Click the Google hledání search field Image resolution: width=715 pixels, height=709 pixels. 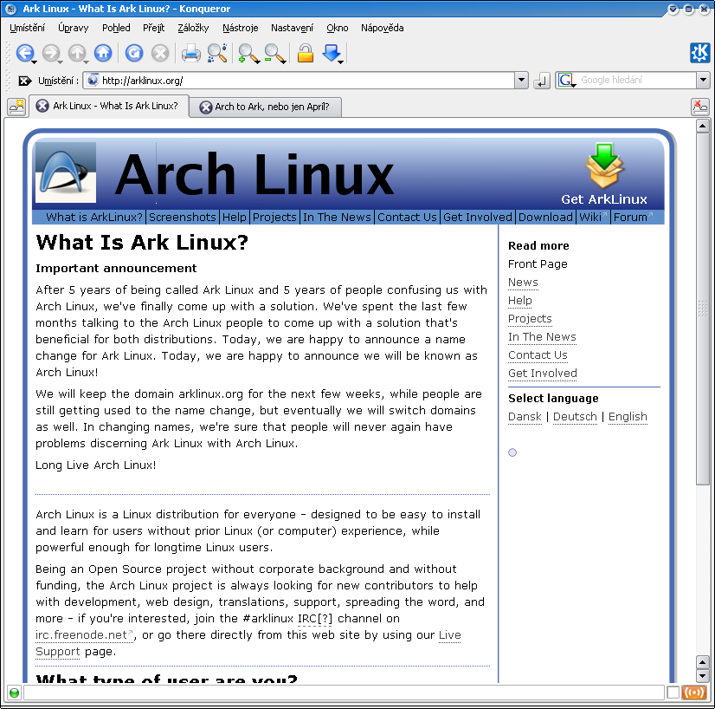point(636,81)
